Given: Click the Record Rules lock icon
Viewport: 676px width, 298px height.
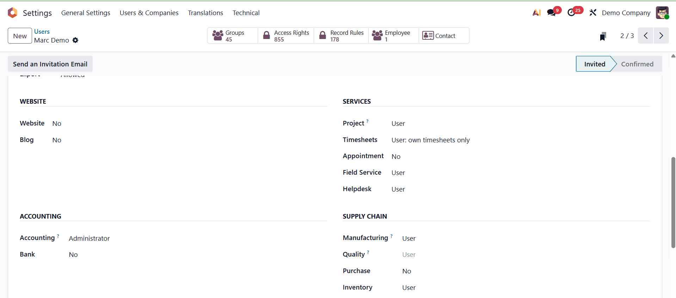Looking at the screenshot, I should (322, 35).
